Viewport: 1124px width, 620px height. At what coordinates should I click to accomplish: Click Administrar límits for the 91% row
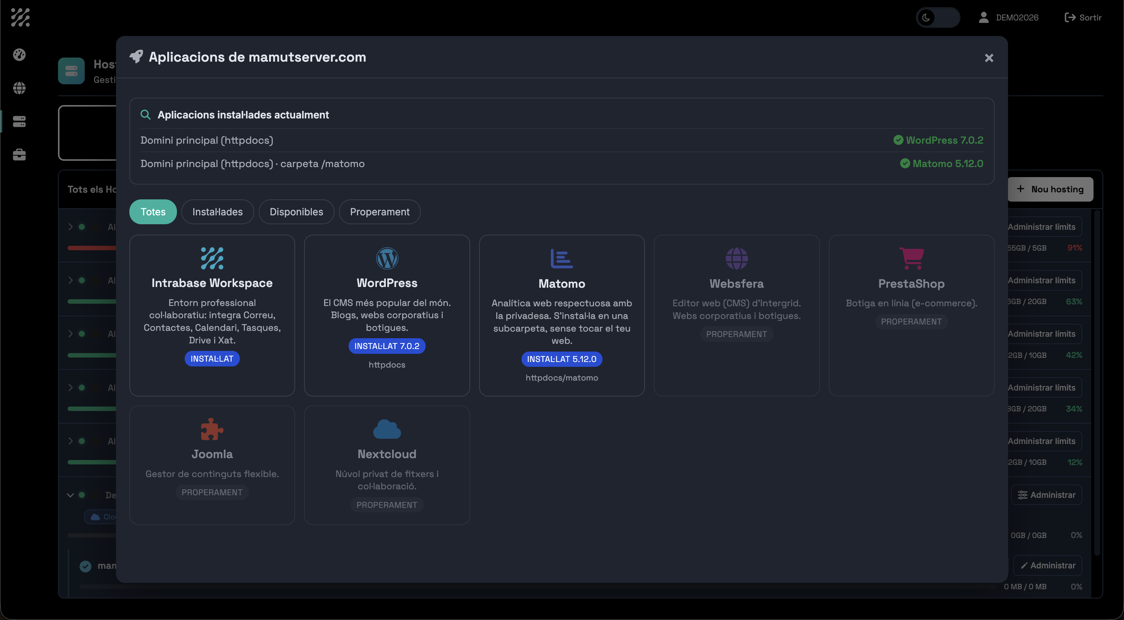1041,226
